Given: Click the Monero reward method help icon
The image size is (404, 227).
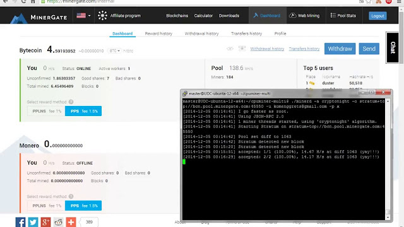Looking at the screenshot, I should [71, 196].
